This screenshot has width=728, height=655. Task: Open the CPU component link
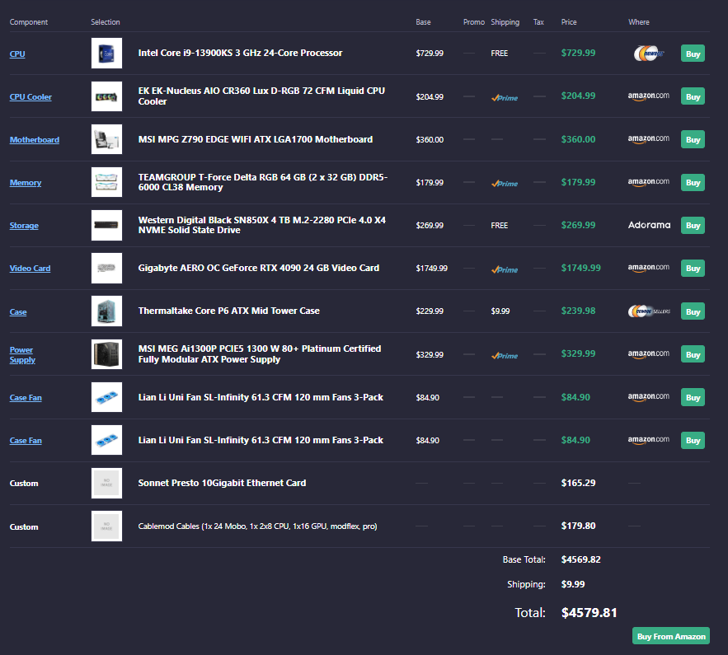(x=17, y=54)
